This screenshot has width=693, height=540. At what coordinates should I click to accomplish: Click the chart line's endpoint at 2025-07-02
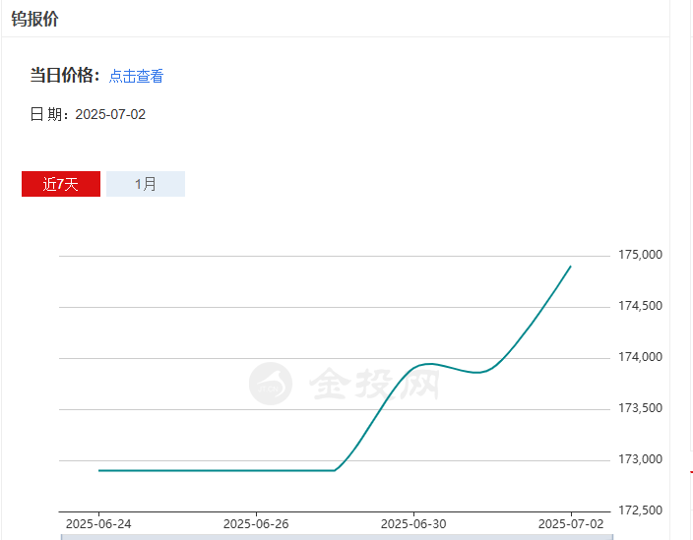(571, 267)
